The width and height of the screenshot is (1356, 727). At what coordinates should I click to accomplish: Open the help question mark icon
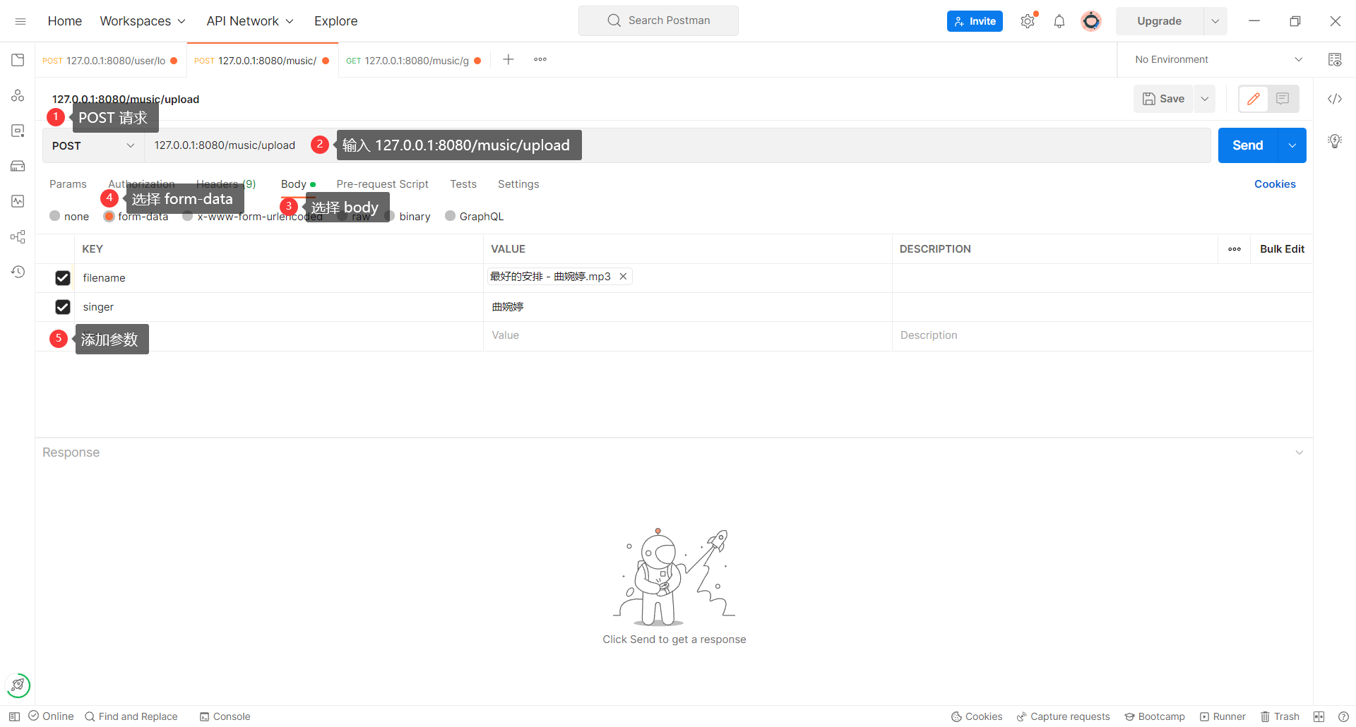[x=1343, y=716]
